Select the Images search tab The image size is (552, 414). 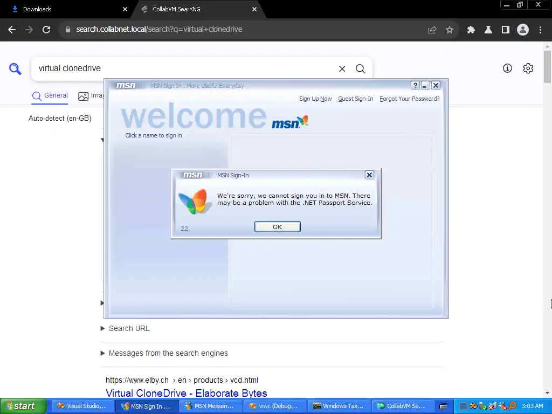[x=91, y=96]
